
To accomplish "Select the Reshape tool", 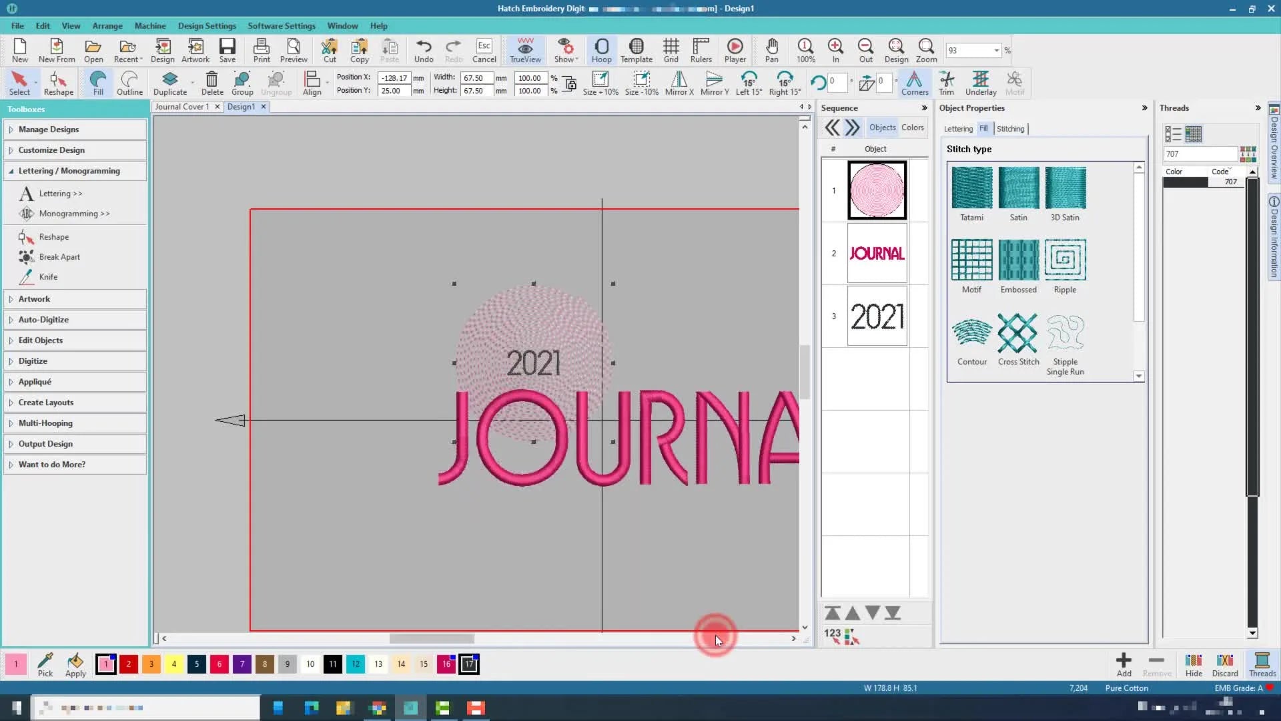I will click(x=58, y=82).
